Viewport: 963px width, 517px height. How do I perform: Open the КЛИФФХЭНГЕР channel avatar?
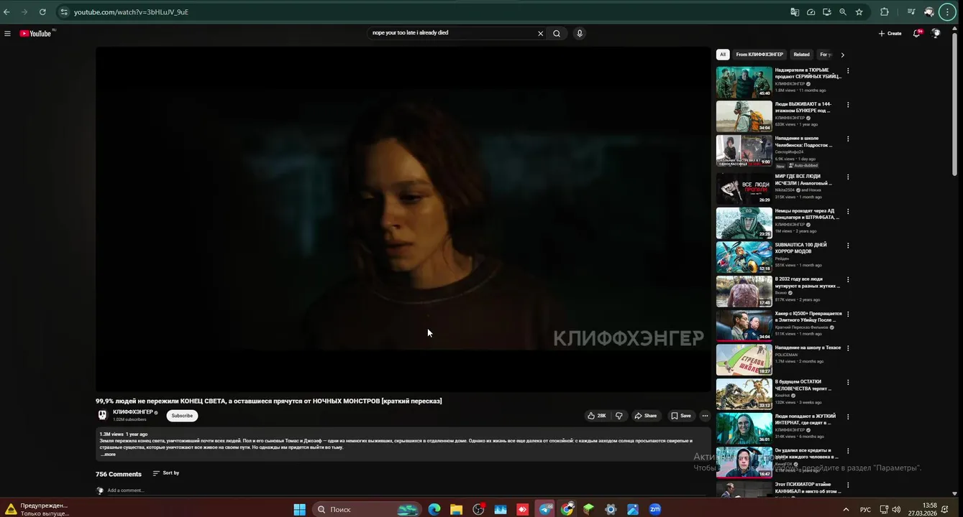click(102, 415)
